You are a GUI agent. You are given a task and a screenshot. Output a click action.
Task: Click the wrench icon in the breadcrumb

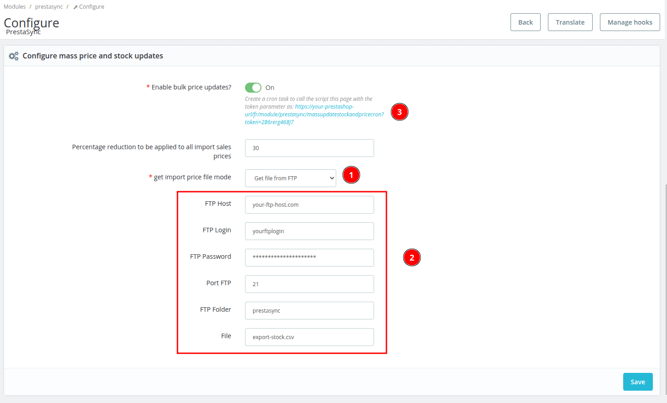75,7
